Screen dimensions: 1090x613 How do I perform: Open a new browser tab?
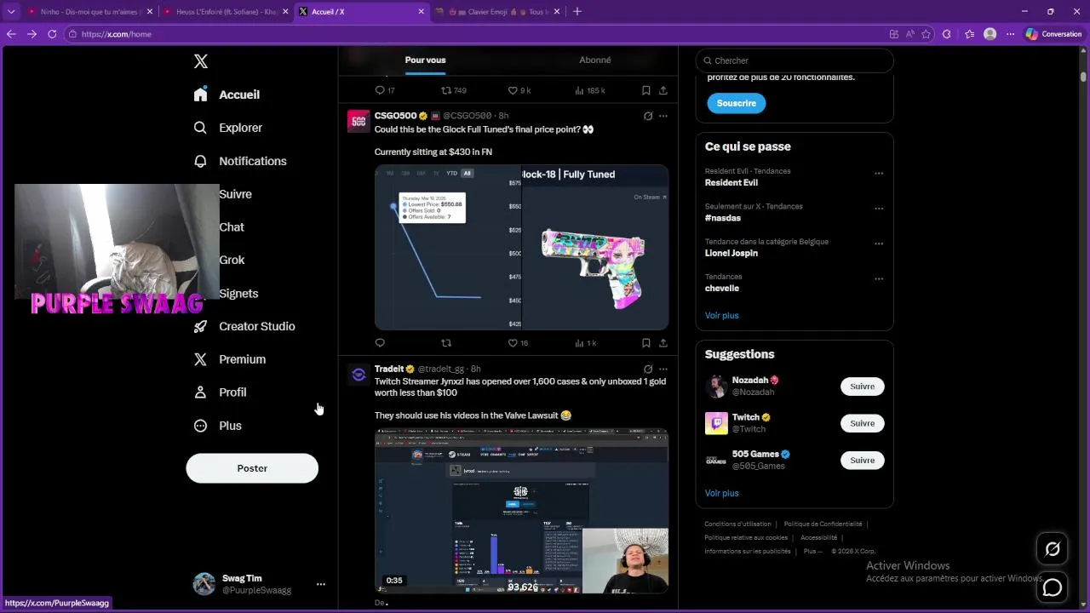click(x=577, y=12)
